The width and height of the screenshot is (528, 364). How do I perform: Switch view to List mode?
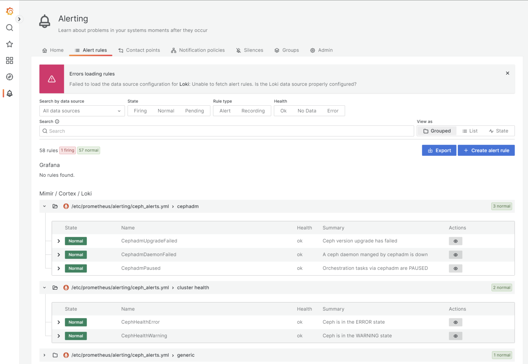click(x=470, y=131)
